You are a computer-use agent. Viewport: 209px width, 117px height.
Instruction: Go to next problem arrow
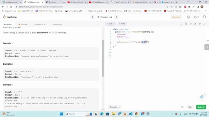tap(116, 17)
